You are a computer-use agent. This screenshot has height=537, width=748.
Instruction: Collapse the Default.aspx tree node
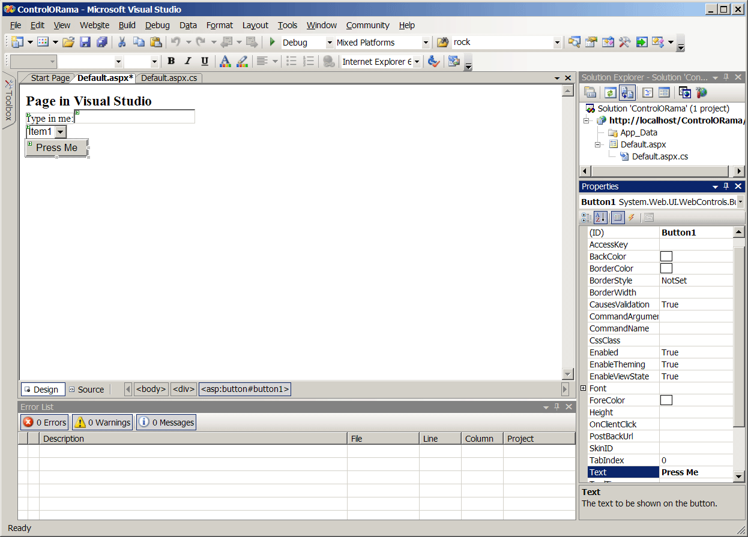(x=598, y=144)
